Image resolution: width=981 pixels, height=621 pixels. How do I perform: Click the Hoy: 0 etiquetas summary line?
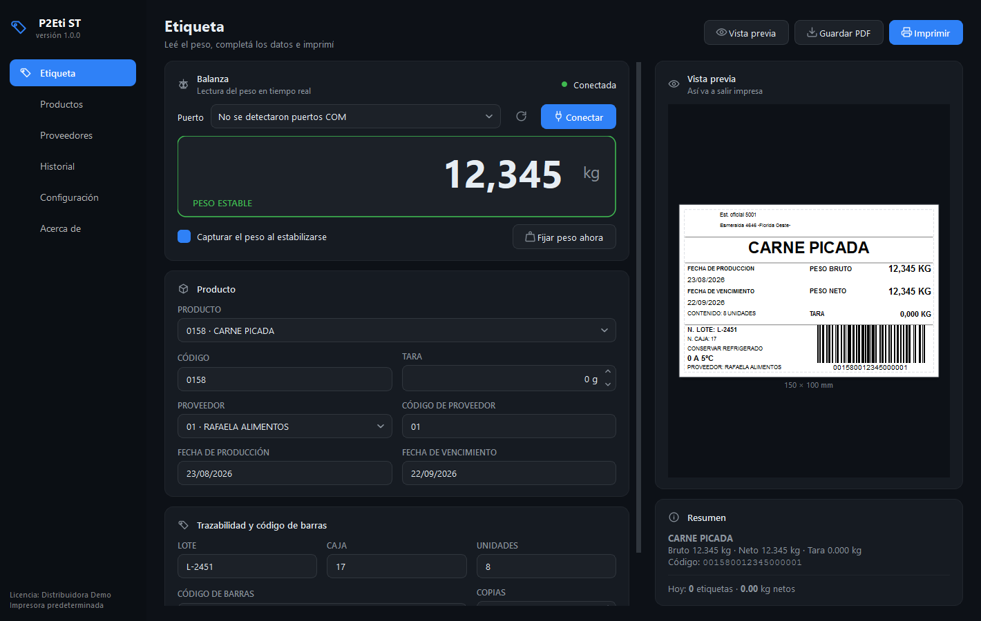[732, 589]
